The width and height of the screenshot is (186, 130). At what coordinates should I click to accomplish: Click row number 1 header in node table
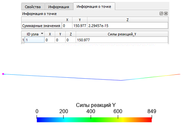(23, 40)
